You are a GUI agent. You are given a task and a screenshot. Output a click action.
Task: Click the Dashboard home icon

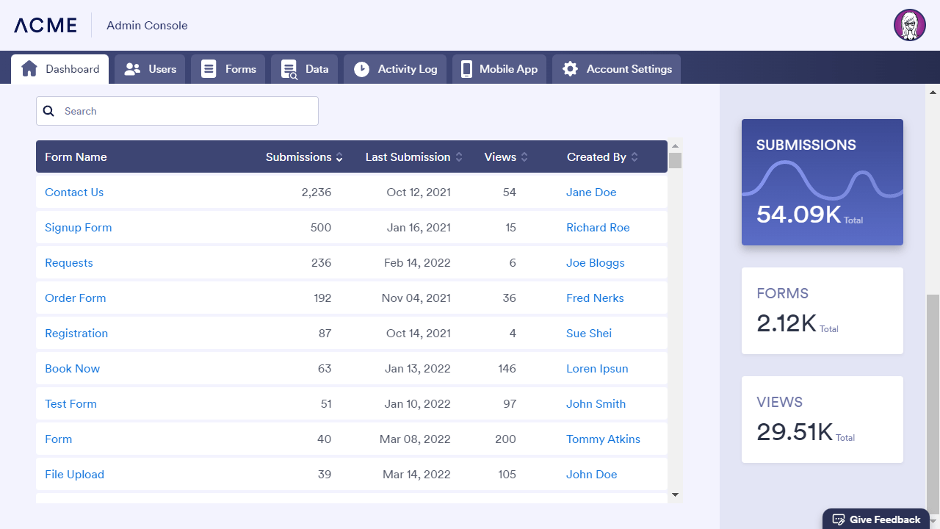pos(29,69)
